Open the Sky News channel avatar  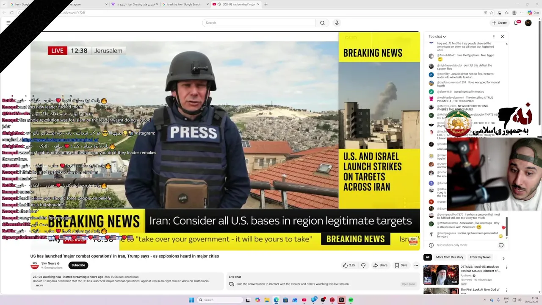coord(35,265)
